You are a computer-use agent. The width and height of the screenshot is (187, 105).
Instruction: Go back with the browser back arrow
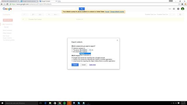2,4
